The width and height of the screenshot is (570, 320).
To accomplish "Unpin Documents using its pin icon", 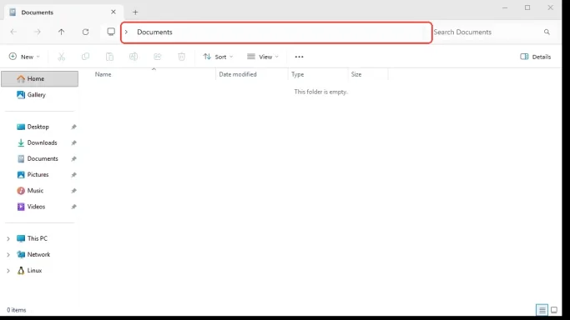I will (x=73, y=159).
